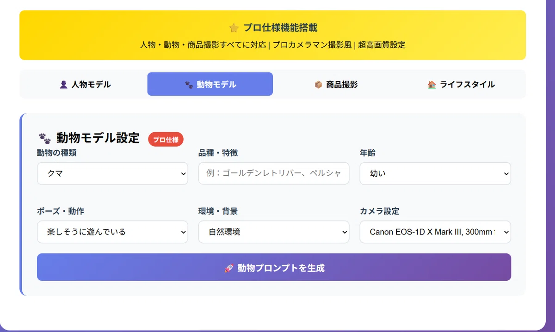Click the カメラ設定 field label

pyautogui.click(x=379, y=211)
